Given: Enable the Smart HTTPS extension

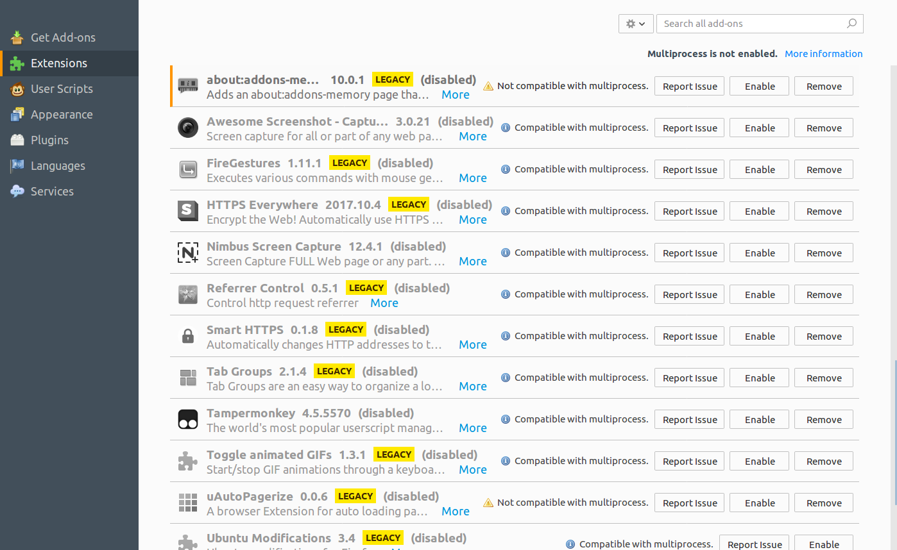Looking at the screenshot, I should click(760, 336).
